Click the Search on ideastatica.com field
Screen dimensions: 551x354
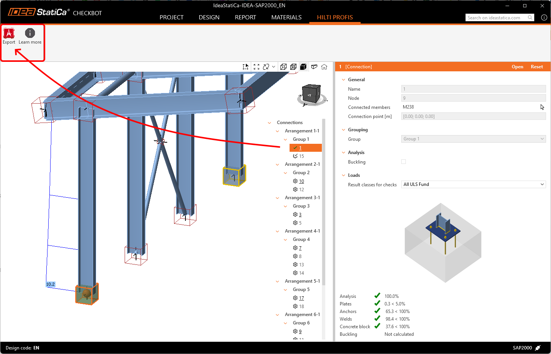click(x=496, y=18)
